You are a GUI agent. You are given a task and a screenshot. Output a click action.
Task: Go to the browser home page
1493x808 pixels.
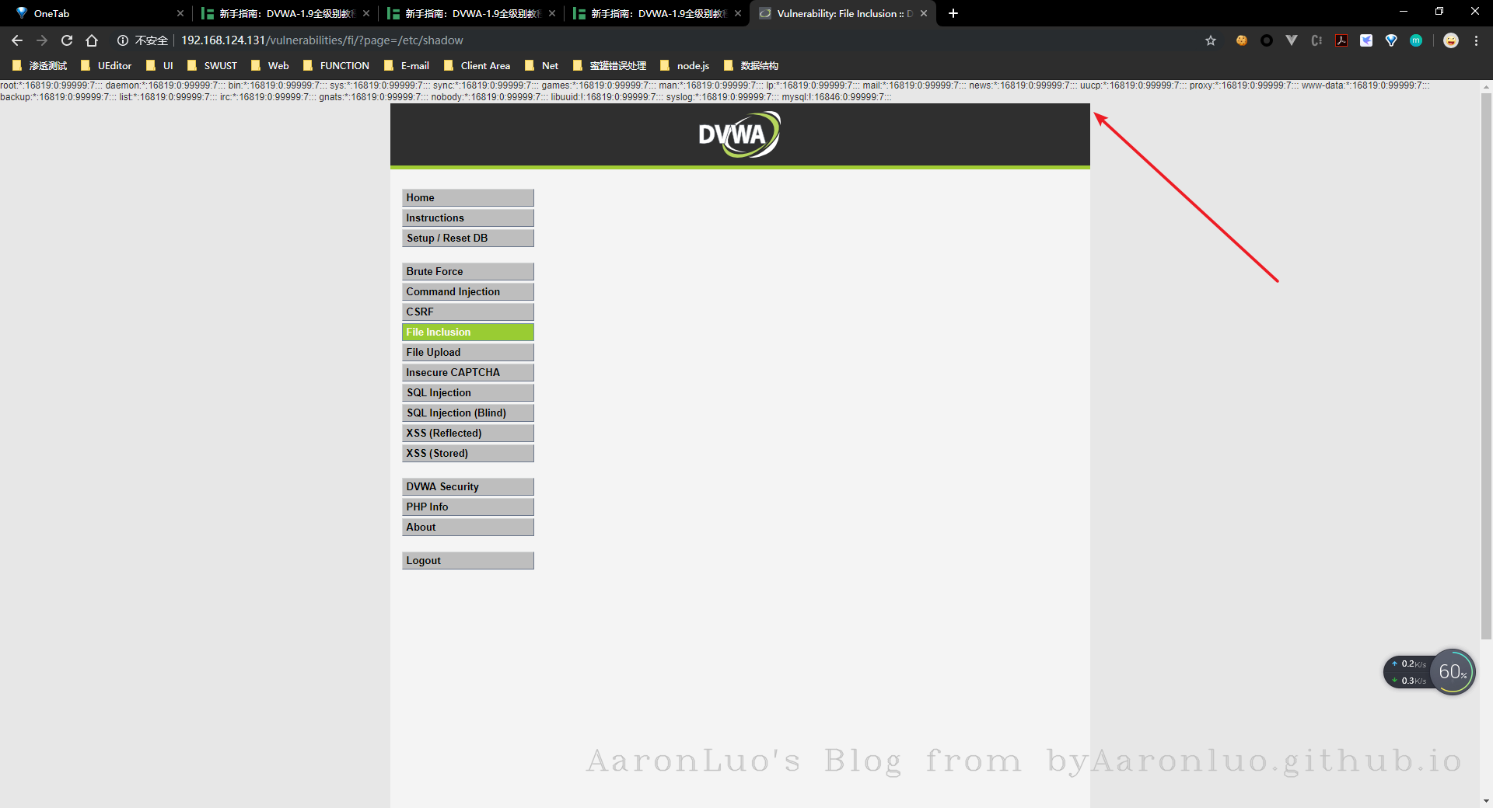tap(92, 40)
